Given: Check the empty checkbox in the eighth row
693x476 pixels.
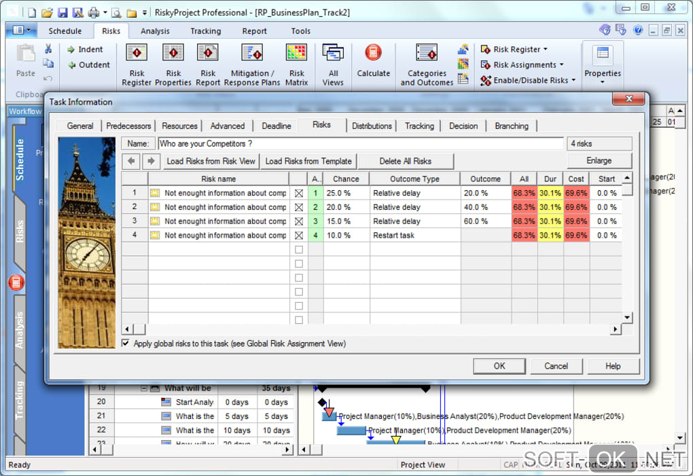Looking at the screenshot, I should [299, 292].
